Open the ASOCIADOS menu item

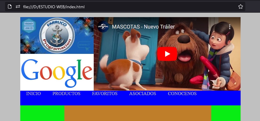point(142,94)
